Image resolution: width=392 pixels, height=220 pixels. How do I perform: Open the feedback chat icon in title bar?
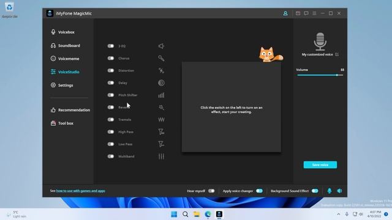click(306, 13)
